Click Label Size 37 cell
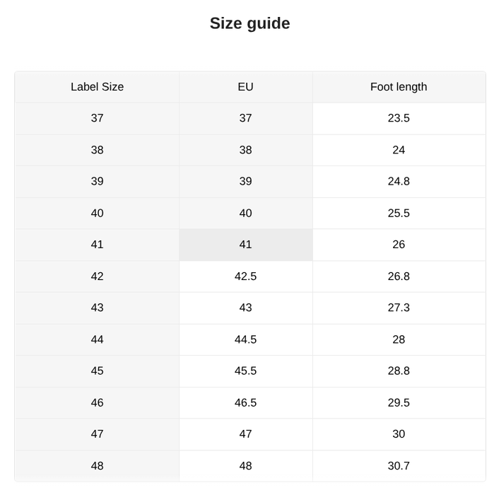Viewport: 494px width, 495px height. point(97,118)
